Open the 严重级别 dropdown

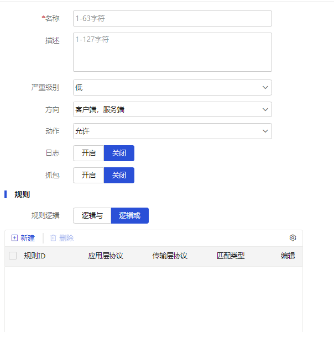[x=172, y=87]
